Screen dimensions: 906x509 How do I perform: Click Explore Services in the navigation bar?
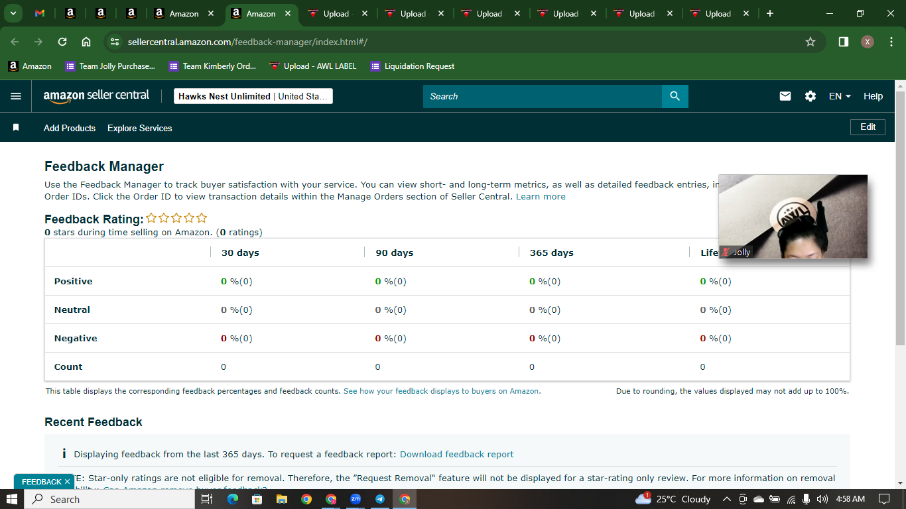[x=140, y=128]
